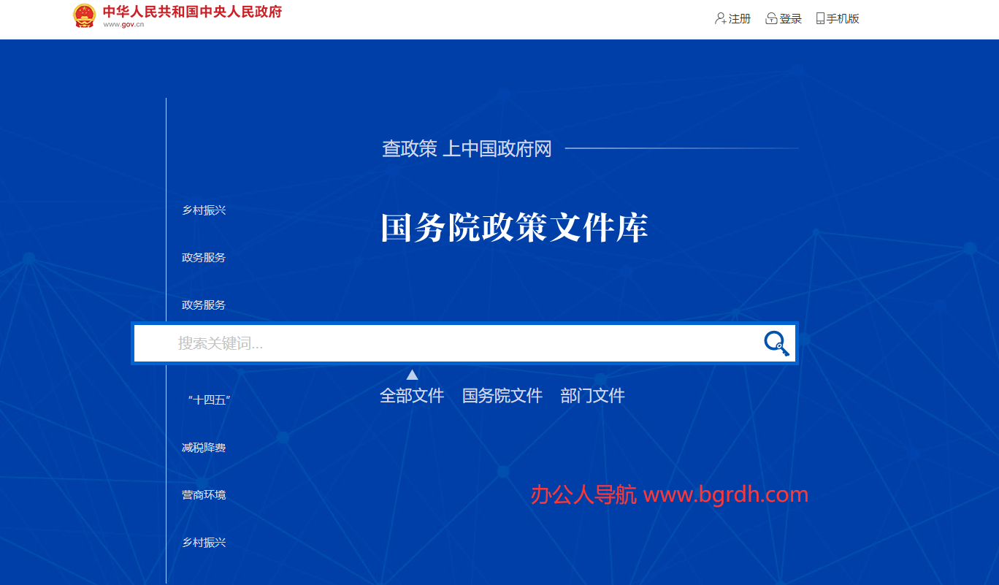
Task: Open the 注册 text link
Action: click(x=740, y=19)
